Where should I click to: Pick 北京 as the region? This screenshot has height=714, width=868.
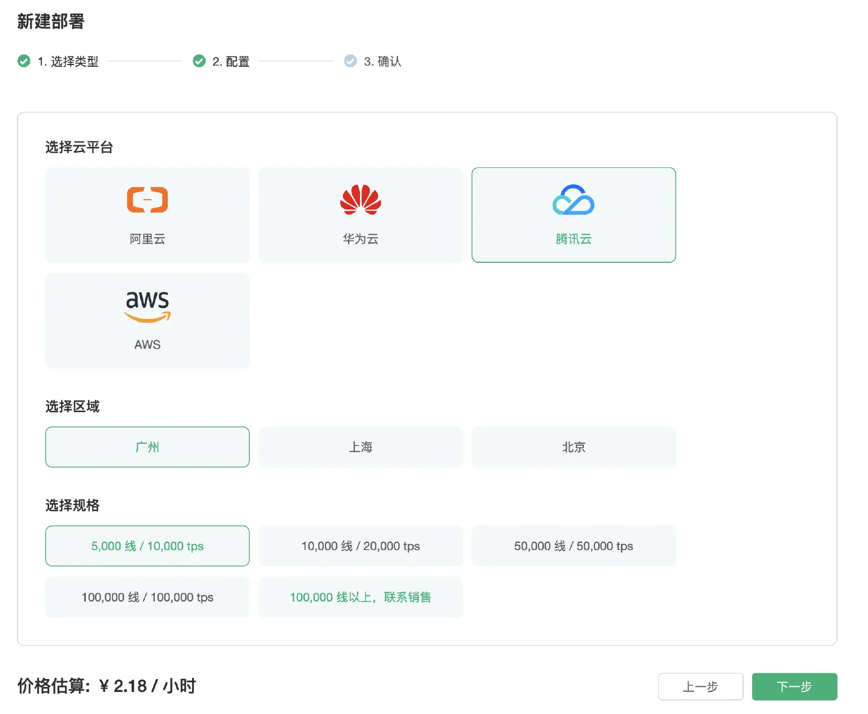coord(574,447)
